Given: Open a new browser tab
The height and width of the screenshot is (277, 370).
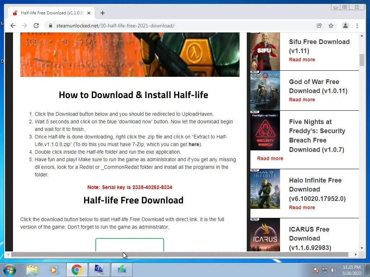Looking at the screenshot, I should 102,13.
